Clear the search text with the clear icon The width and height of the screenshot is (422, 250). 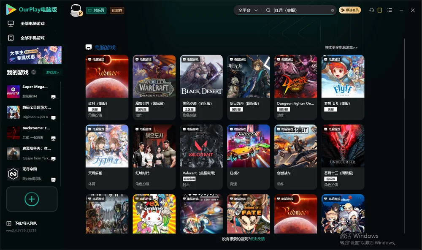[x=333, y=10]
